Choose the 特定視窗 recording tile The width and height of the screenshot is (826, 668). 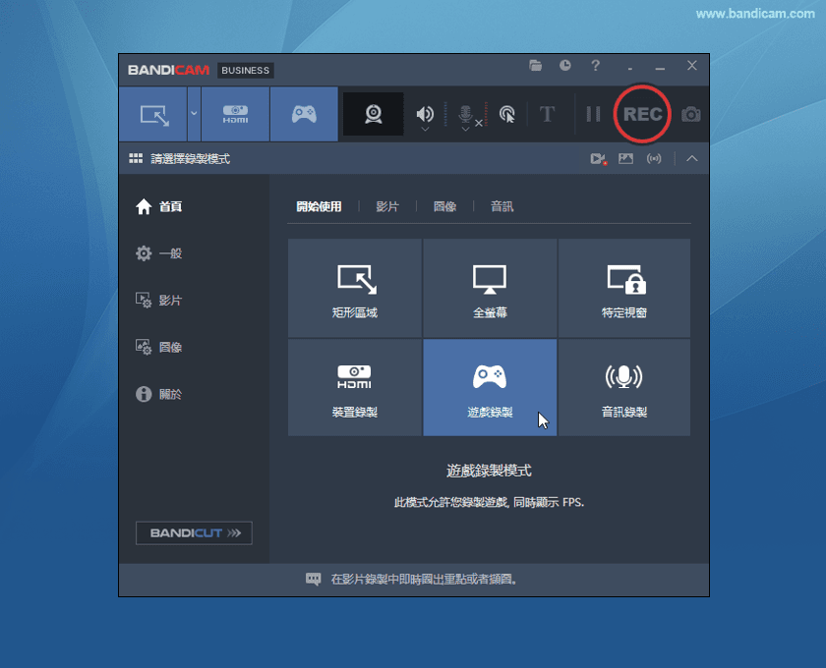[624, 288]
